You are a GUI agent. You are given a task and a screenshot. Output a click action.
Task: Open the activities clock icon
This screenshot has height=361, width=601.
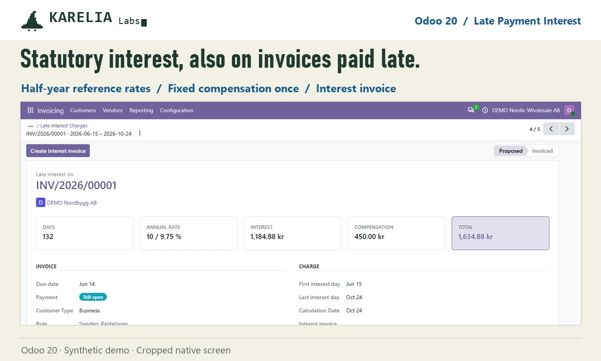pos(485,110)
